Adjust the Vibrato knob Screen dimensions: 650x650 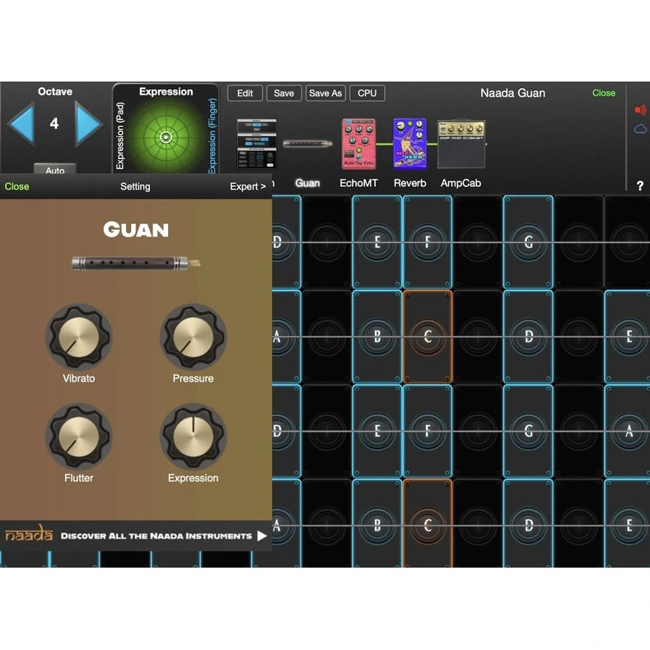pos(79,337)
